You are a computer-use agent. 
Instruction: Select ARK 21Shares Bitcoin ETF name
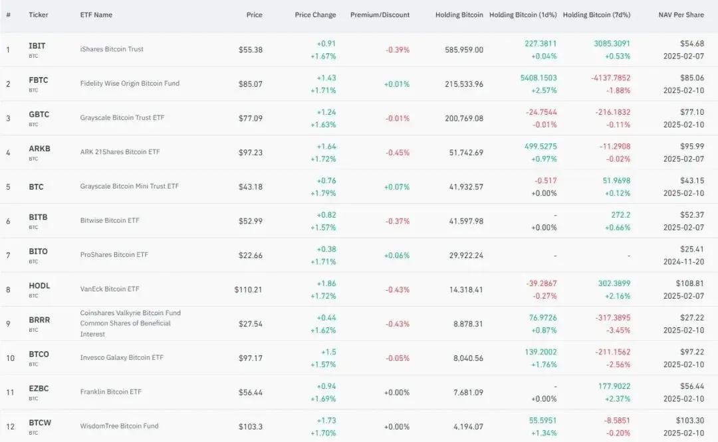120,152
